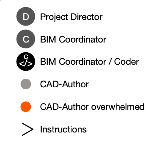Click the word Director
The image size is (156, 143).
86,17
